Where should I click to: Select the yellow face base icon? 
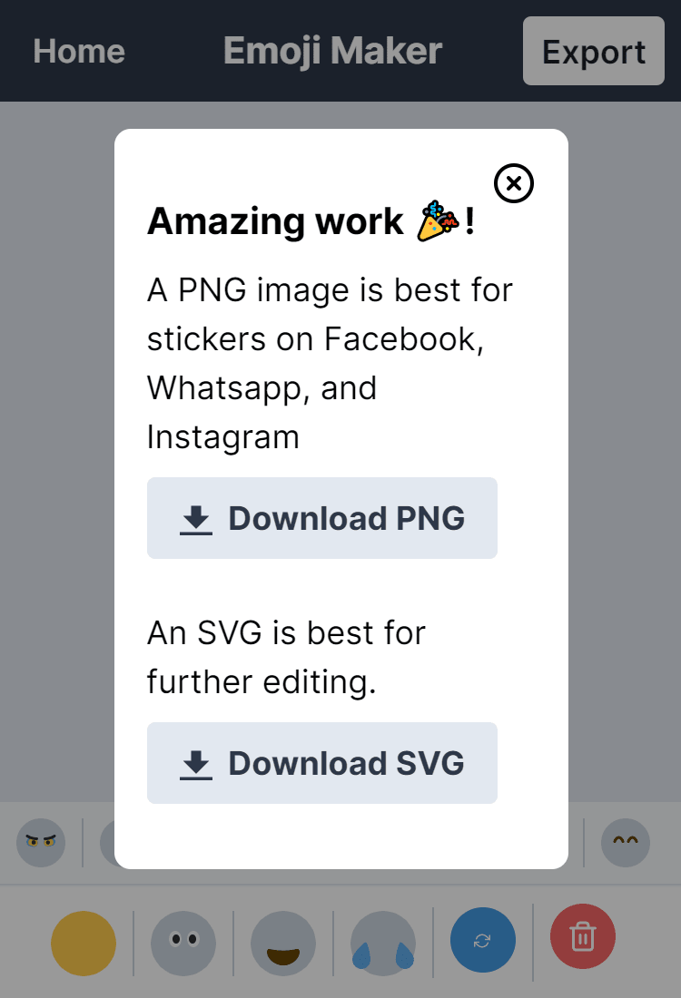pos(84,944)
